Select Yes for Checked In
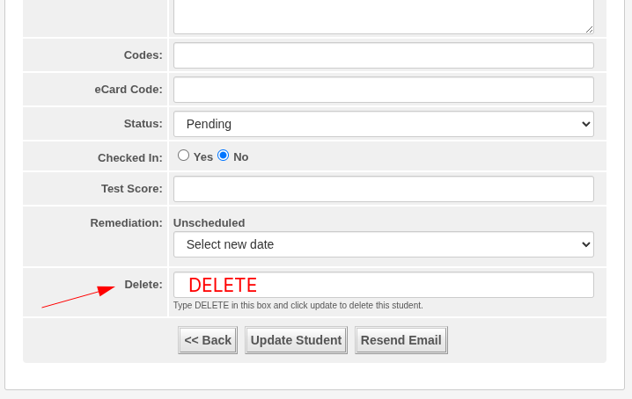632x399 pixels. coord(183,156)
